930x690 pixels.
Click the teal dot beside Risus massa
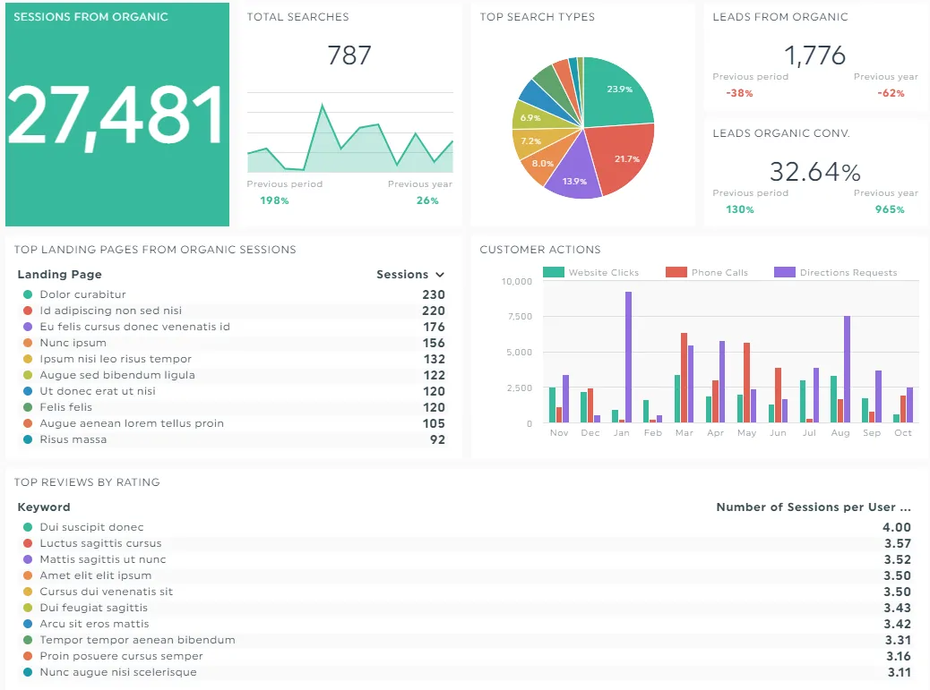[28, 439]
